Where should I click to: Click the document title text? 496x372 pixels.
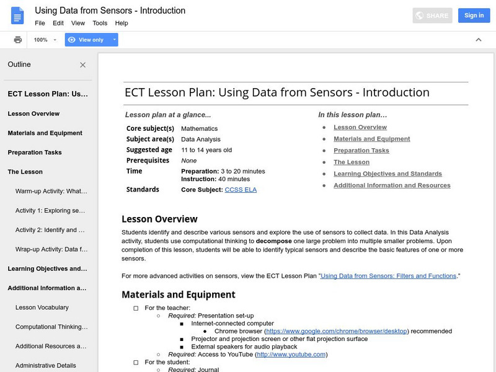[110, 11]
